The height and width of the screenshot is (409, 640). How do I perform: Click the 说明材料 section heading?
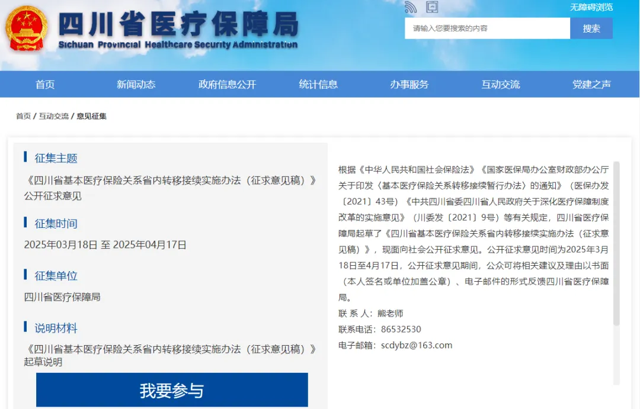click(56, 328)
